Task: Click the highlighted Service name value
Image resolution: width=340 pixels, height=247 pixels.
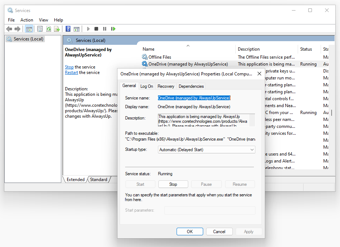Action: coord(194,98)
